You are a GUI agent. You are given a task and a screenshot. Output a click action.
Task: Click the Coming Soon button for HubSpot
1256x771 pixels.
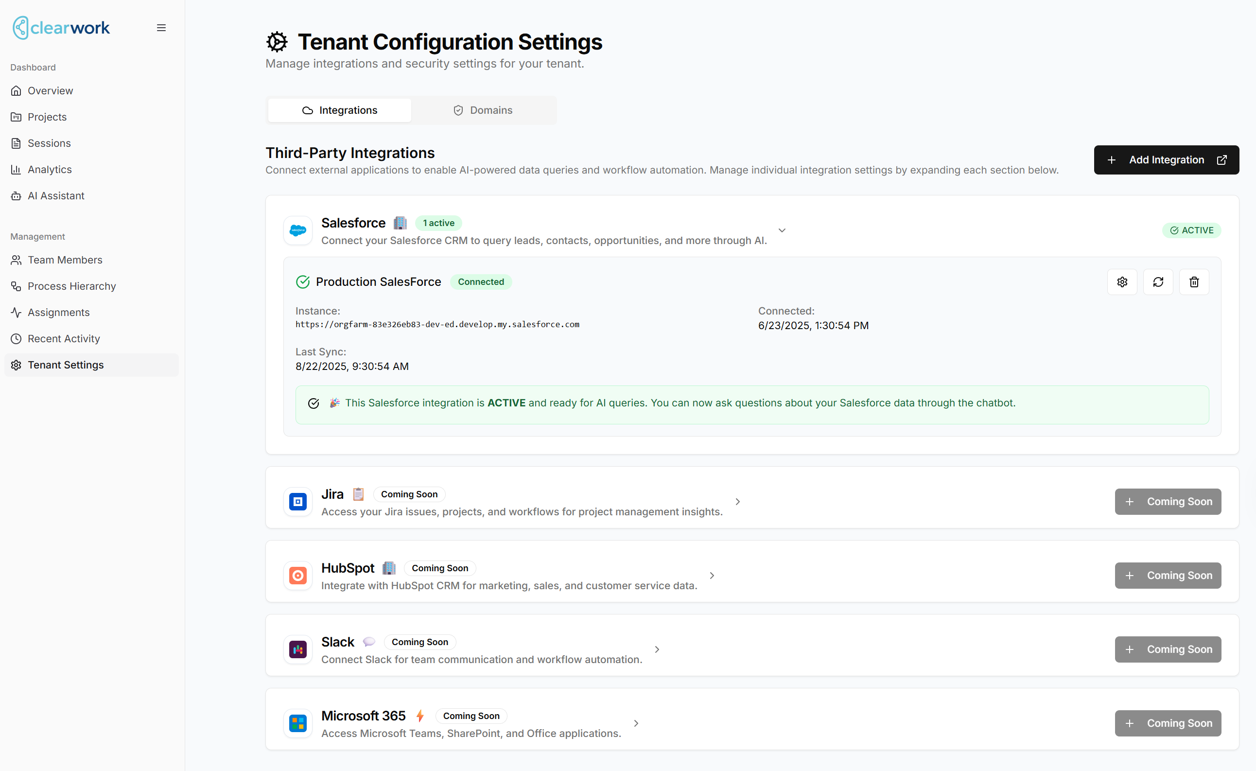(x=1168, y=576)
